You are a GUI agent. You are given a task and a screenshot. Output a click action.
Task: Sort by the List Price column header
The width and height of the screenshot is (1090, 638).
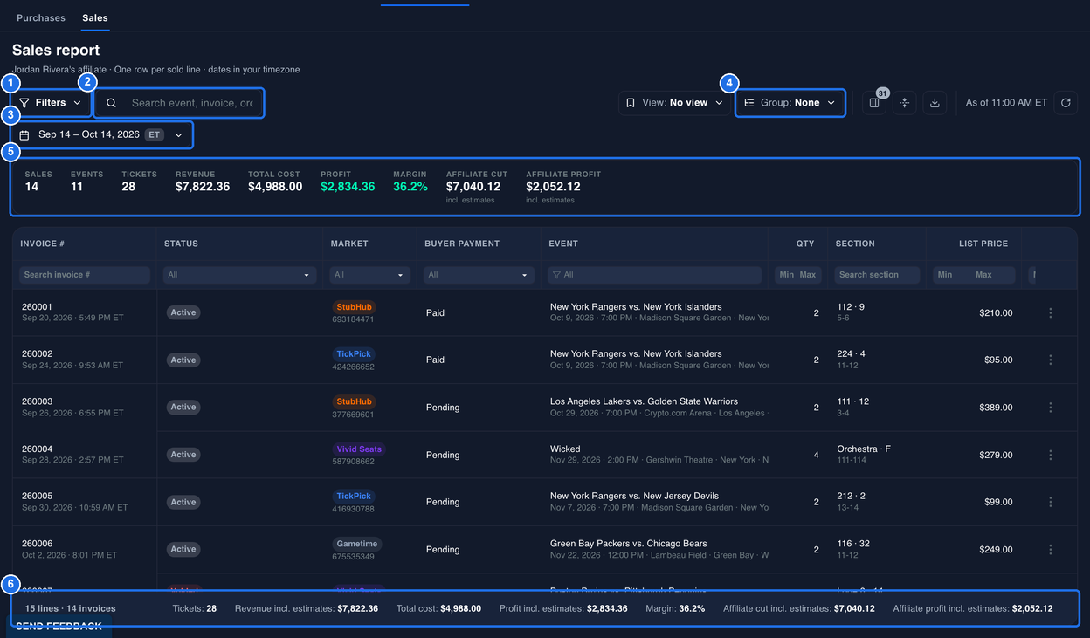click(983, 244)
